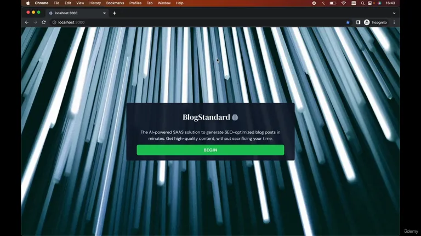Open Control Center icon
Screen dimensions: 421x236
[x=370, y=3]
